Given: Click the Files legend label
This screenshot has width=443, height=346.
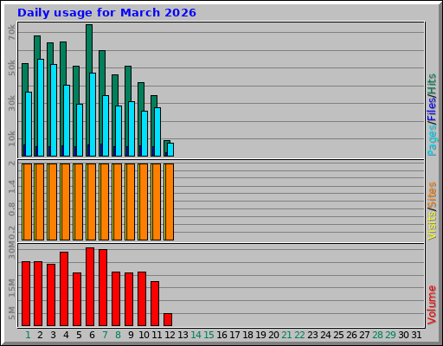Looking at the screenshot, I should click(432, 110).
